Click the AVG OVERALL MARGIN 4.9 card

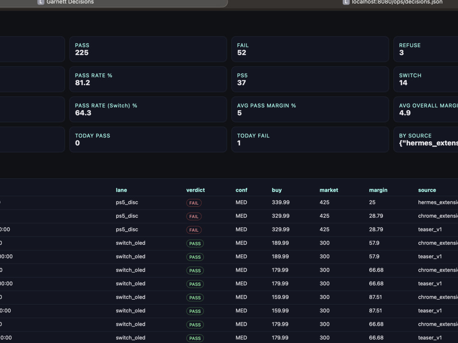426,109
